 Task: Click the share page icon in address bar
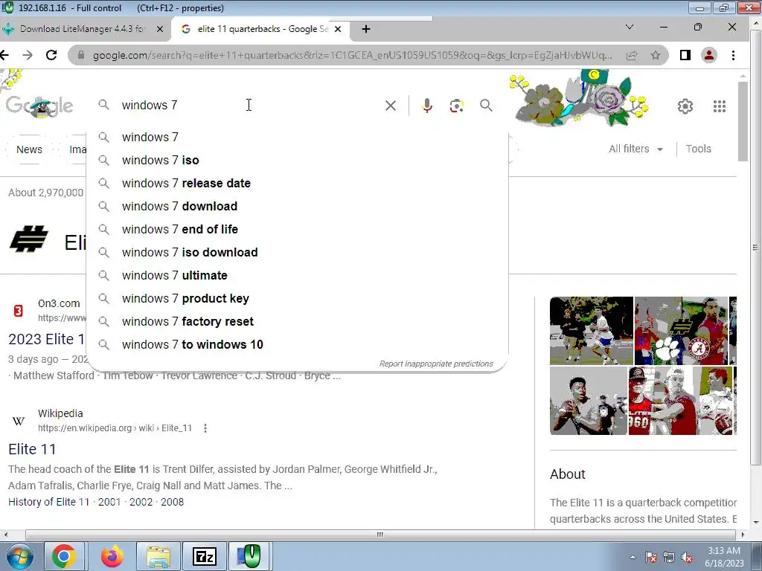[631, 55]
